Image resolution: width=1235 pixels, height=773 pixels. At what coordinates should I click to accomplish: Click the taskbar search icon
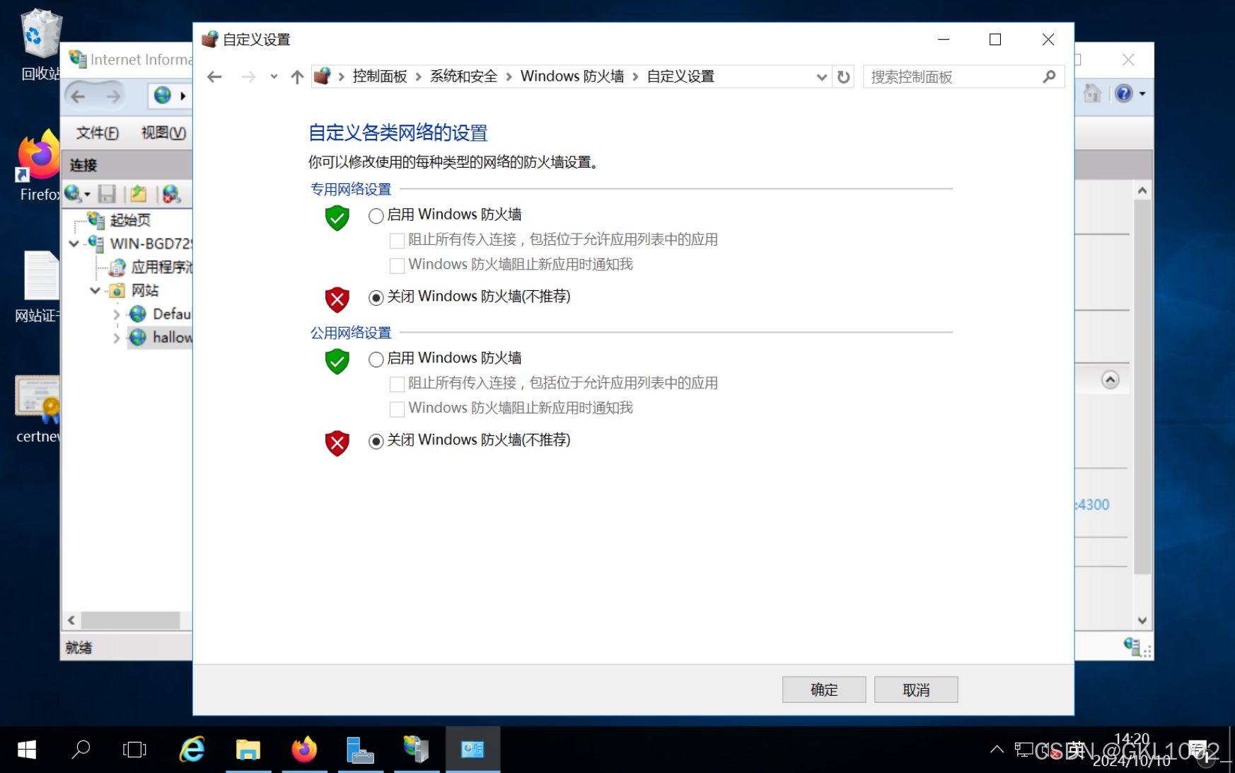click(x=81, y=750)
